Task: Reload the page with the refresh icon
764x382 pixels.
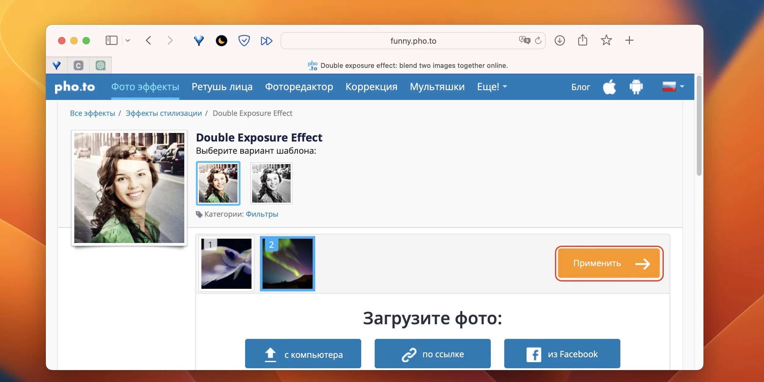Action: coord(538,40)
